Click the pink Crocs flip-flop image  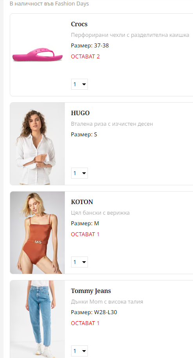[38, 55]
